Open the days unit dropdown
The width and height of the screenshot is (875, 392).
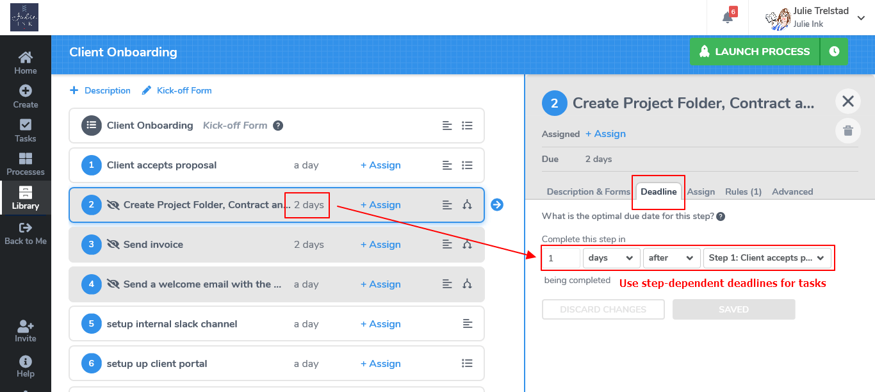click(611, 258)
